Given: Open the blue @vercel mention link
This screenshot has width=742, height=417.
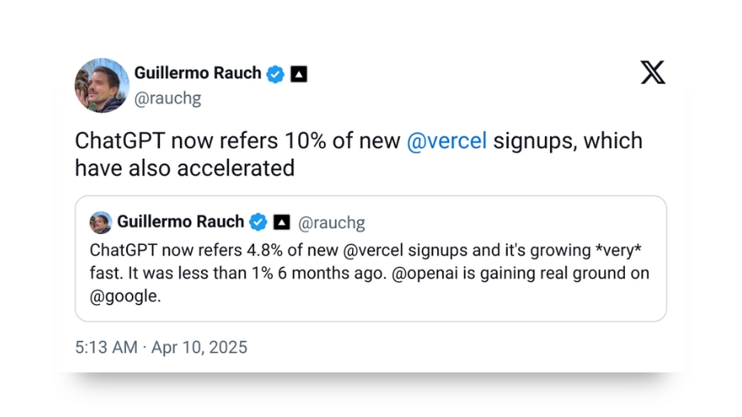Looking at the screenshot, I should (x=447, y=141).
